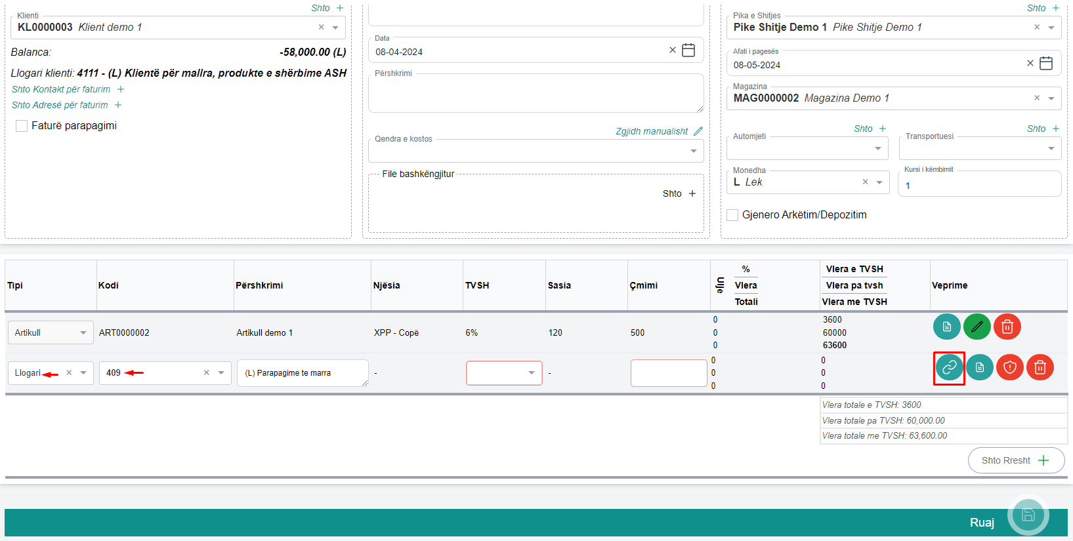Clear the selected Klienti with the X
The image size is (1073, 541).
click(x=321, y=28)
